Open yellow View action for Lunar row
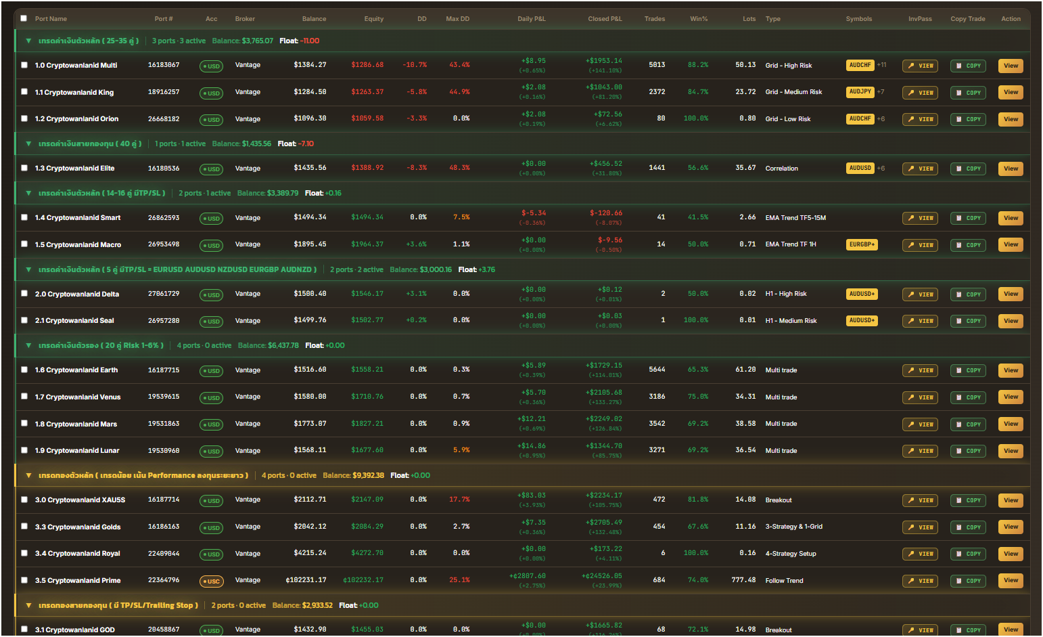1043x637 pixels. 1011,451
